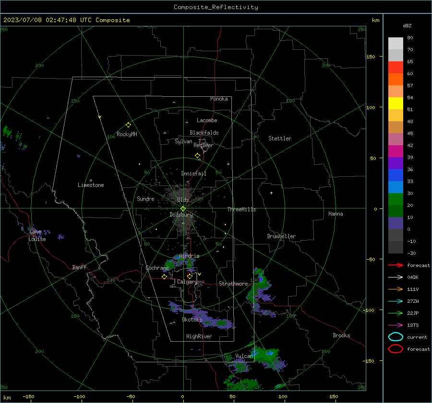Click the Lake Louise label
Image resolution: width=432 pixels, height=403 pixels.
37,235
